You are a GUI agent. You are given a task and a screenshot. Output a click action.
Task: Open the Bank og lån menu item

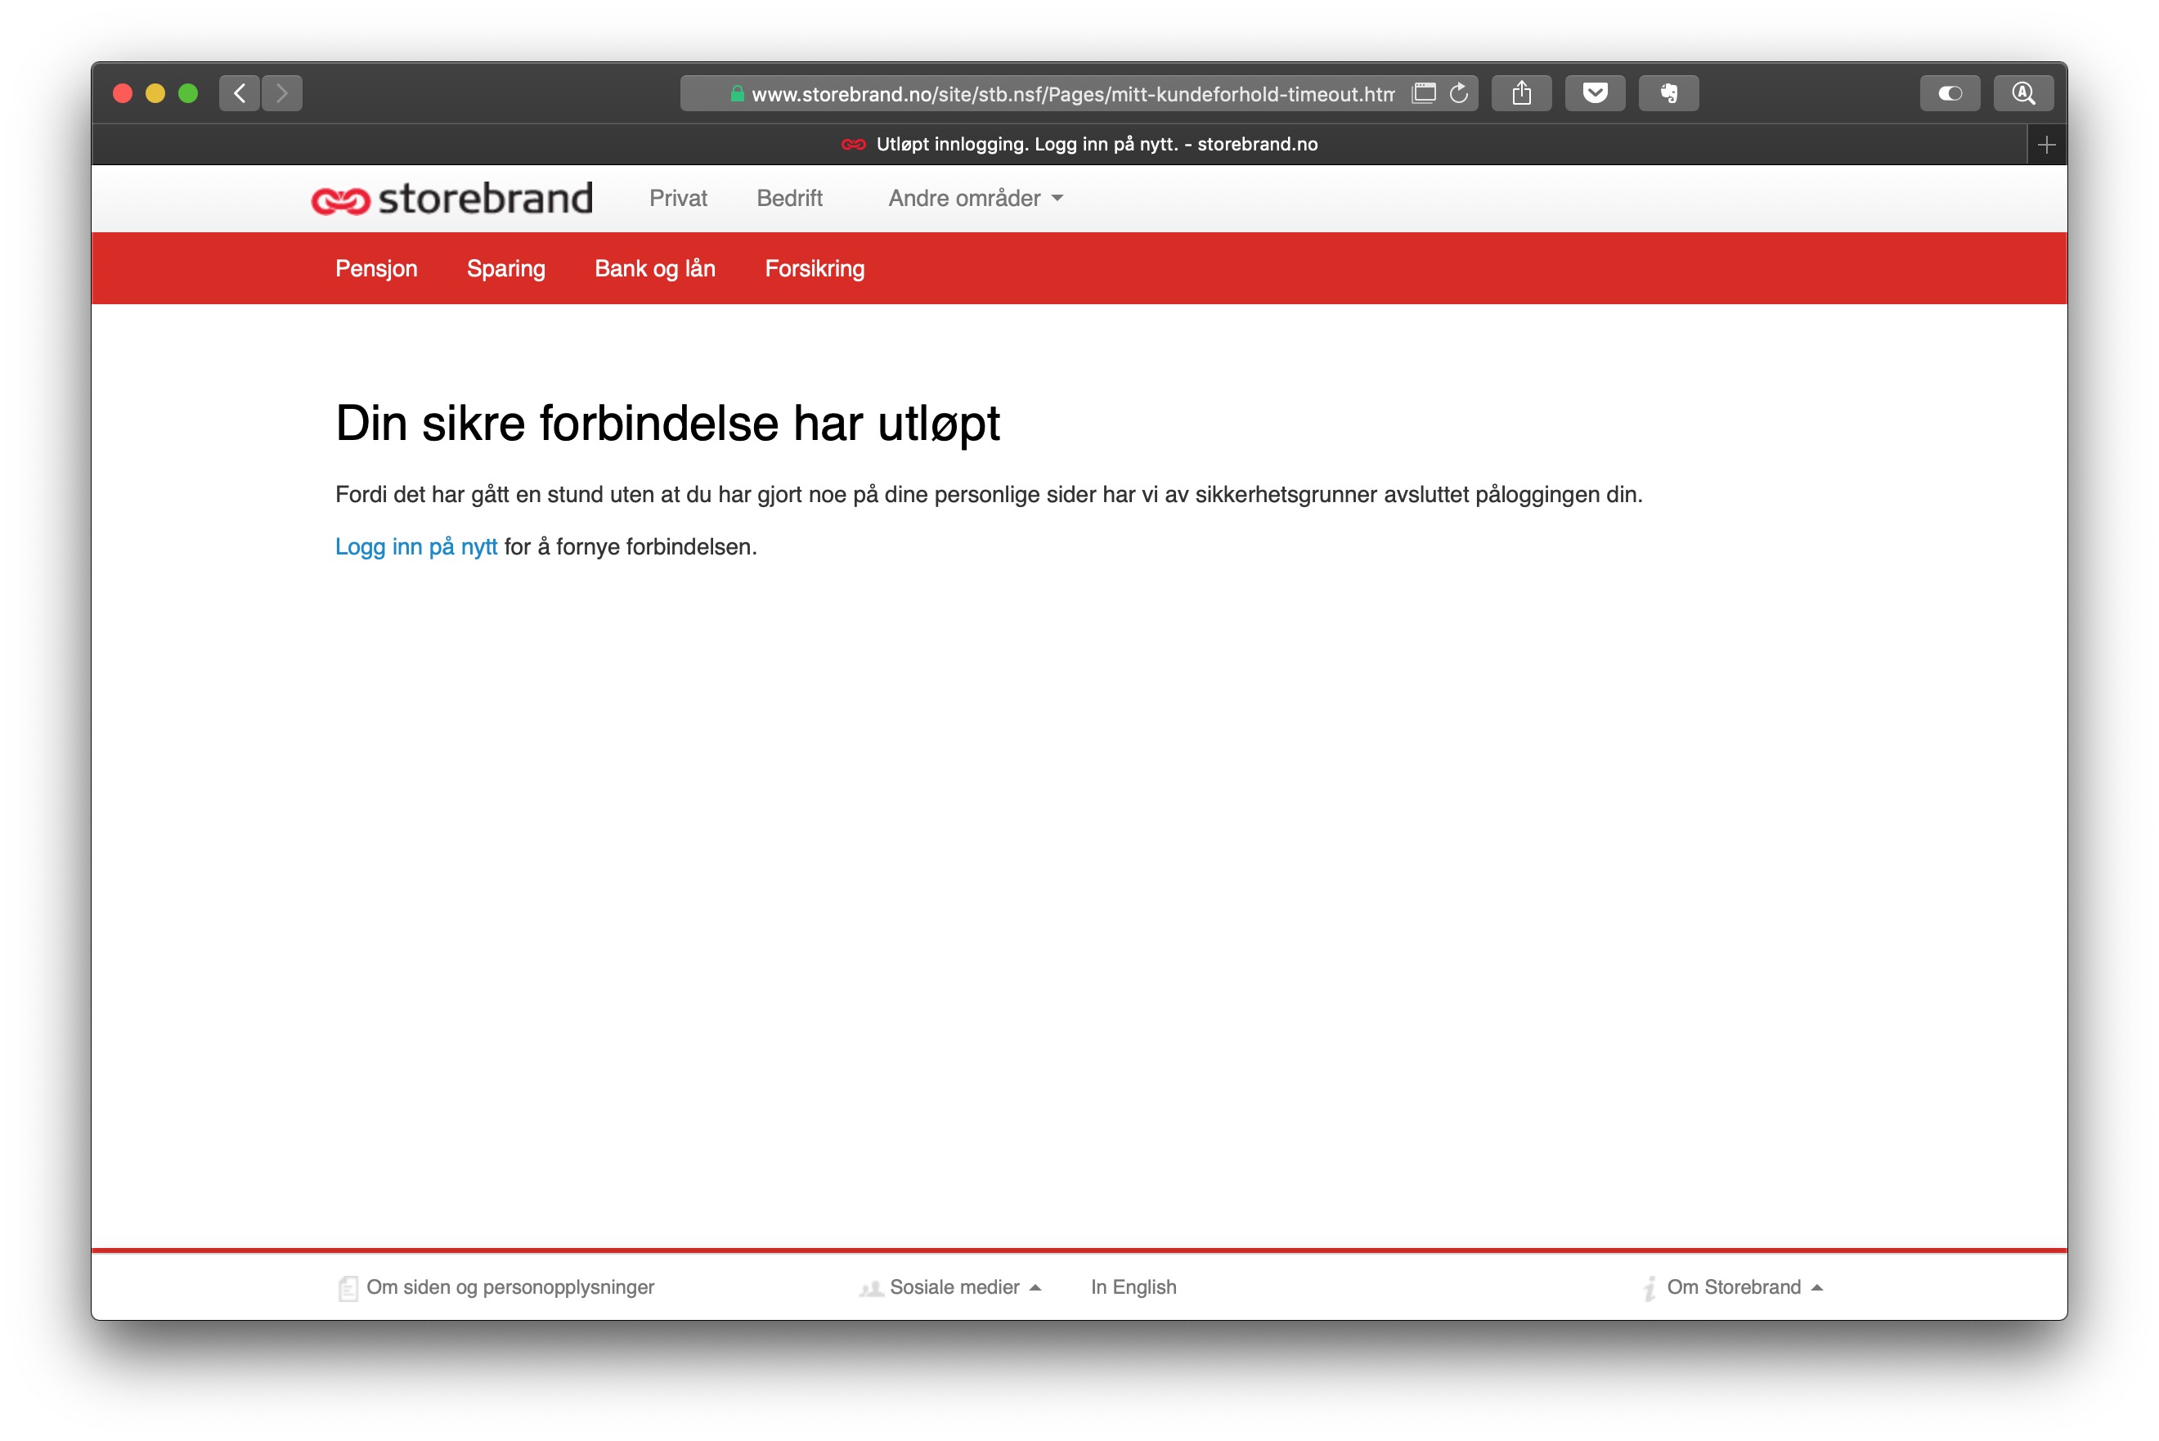pyautogui.click(x=655, y=268)
